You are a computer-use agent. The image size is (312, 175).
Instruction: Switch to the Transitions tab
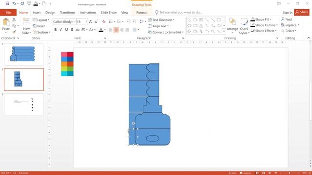coord(68,13)
